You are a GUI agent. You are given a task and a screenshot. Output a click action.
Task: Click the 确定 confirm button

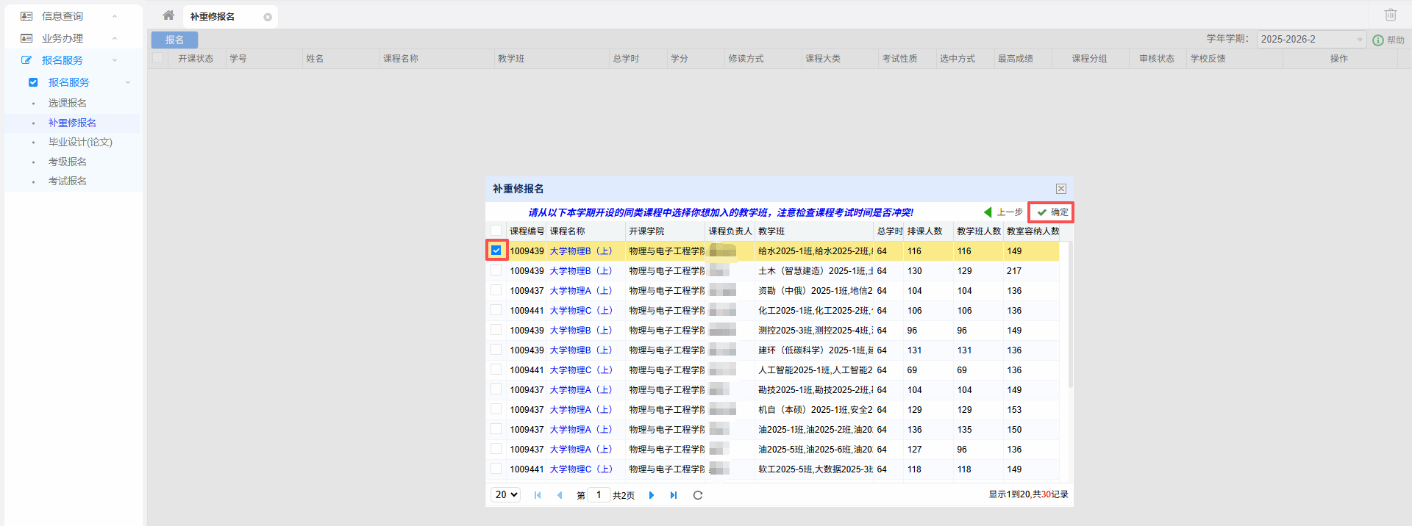[1052, 212]
